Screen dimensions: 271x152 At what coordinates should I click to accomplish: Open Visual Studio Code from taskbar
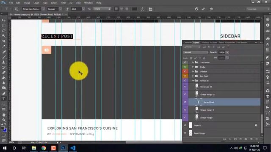pyautogui.click(x=73, y=148)
